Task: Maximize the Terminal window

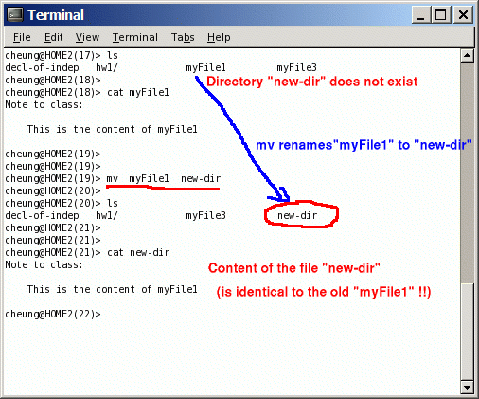Action: pos(441,15)
